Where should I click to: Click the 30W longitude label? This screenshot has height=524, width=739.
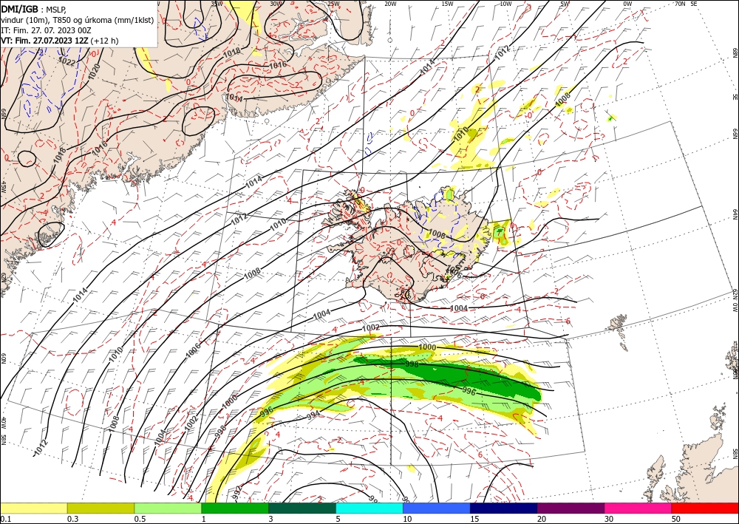click(275, 3)
